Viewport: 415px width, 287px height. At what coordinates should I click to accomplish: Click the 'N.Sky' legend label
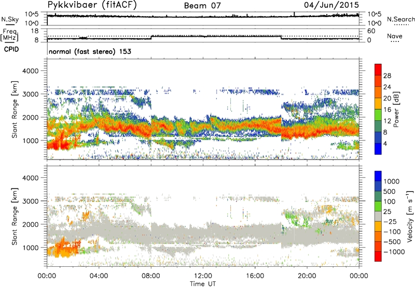10,19
